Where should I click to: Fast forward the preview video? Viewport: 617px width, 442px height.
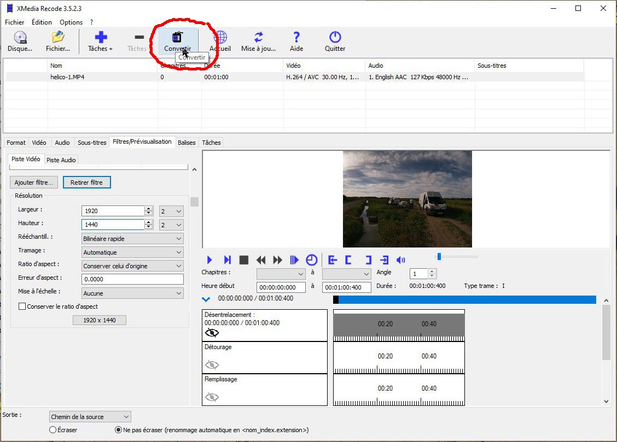click(277, 260)
